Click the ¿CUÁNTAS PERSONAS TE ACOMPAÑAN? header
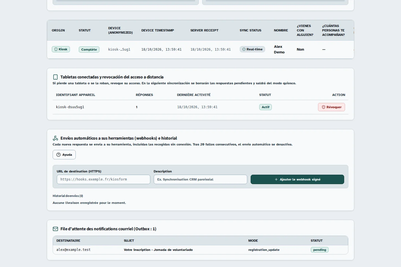The width and height of the screenshot is (401, 267). (333, 30)
